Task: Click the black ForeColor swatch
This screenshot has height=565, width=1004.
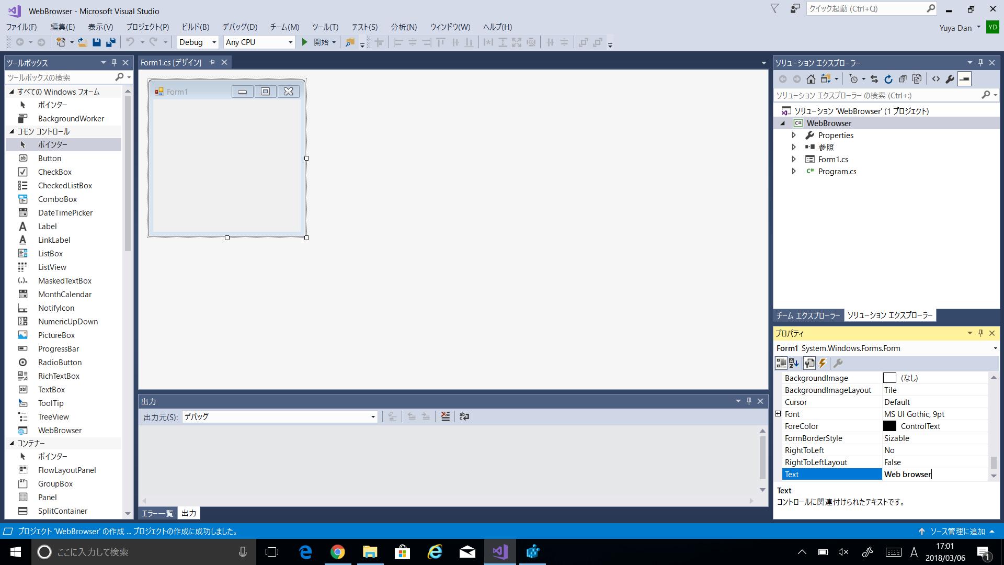Action: (889, 426)
